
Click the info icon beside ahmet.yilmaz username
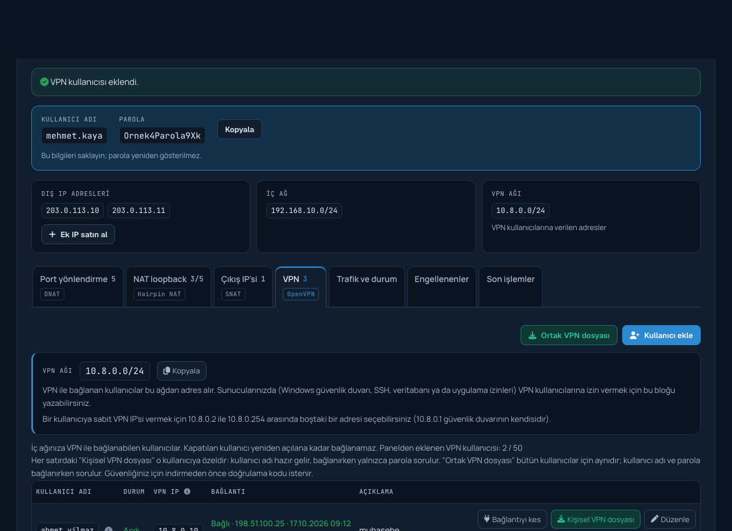(109, 529)
